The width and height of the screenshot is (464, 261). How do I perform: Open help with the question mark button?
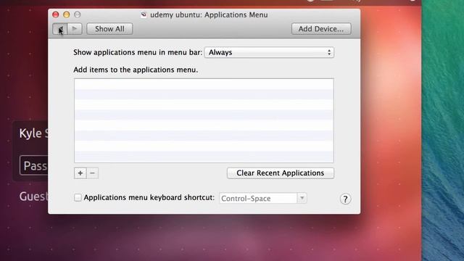[345, 199]
